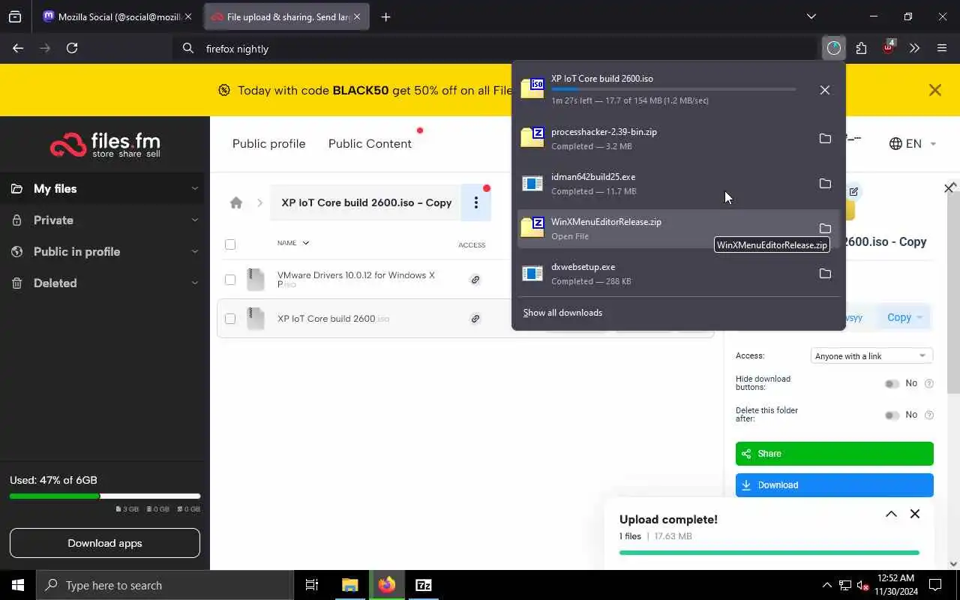
Task: Go to home folder icon
Action: coord(236,202)
